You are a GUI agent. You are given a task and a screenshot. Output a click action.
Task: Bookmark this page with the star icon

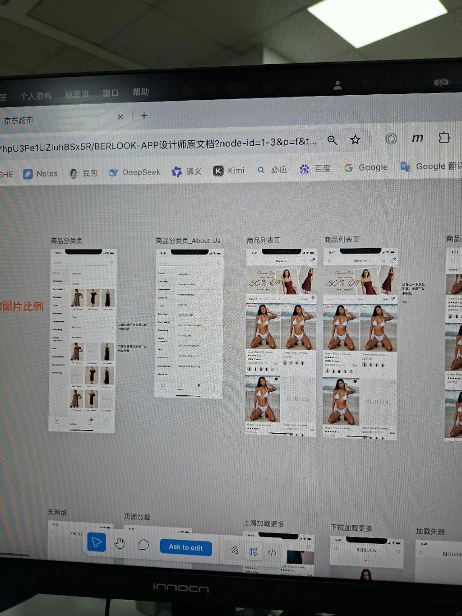(356, 139)
